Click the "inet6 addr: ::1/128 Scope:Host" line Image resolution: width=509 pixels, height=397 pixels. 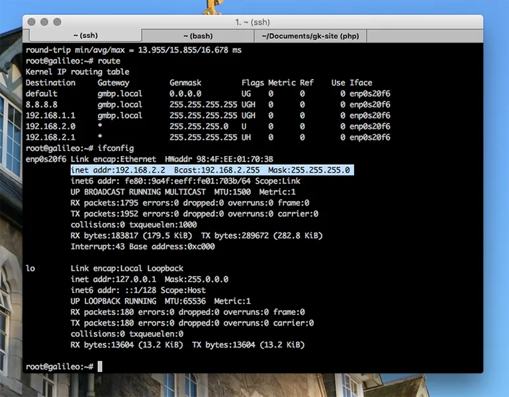click(138, 290)
